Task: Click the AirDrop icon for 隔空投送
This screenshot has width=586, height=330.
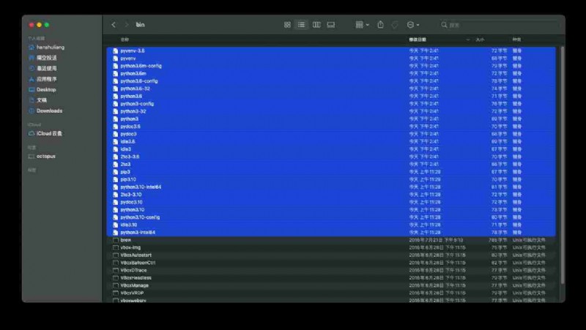Action: (31, 58)
